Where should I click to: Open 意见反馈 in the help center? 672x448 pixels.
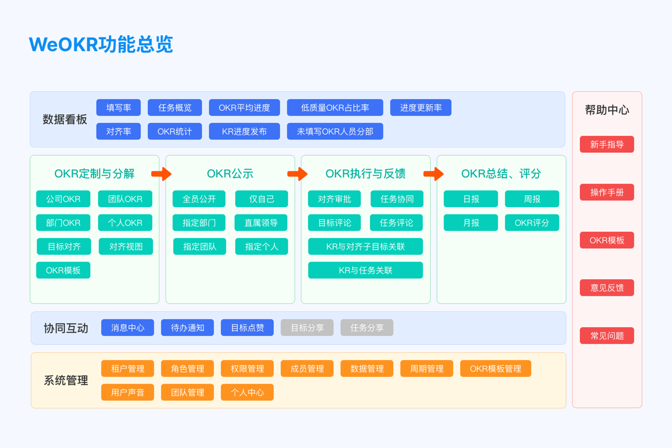tap(607, 288)
